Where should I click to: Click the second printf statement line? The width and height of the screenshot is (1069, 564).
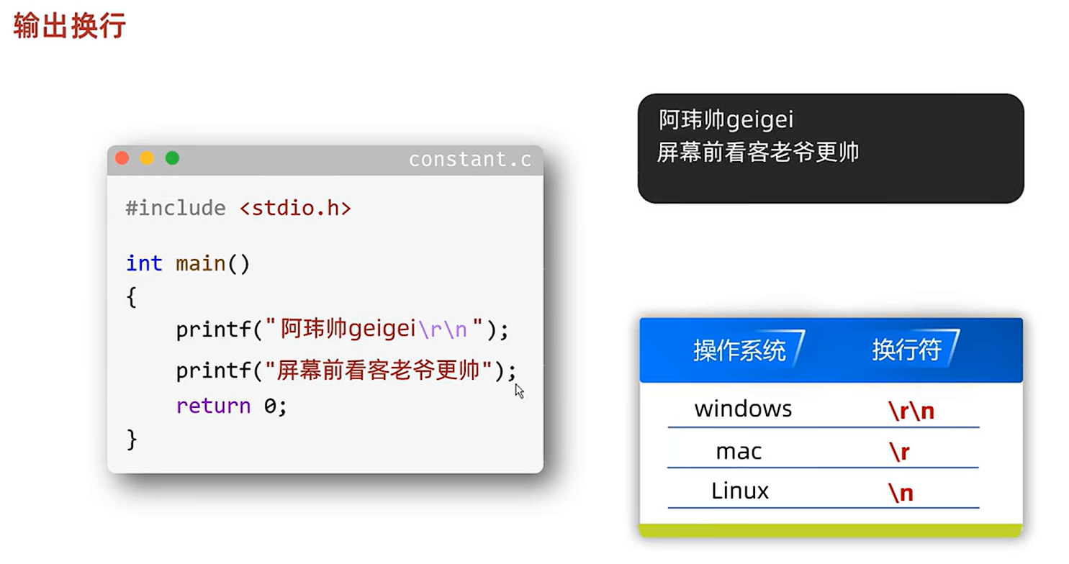pos(346,370)
